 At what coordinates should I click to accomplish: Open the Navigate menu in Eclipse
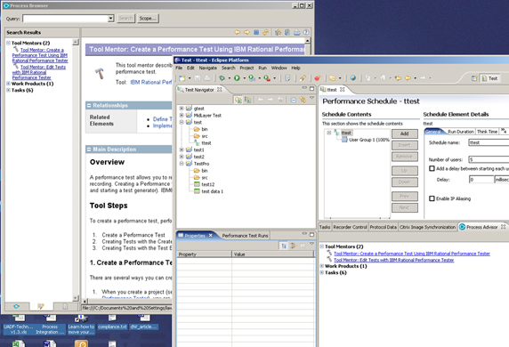pyautogui.click(x=207, y=68)
